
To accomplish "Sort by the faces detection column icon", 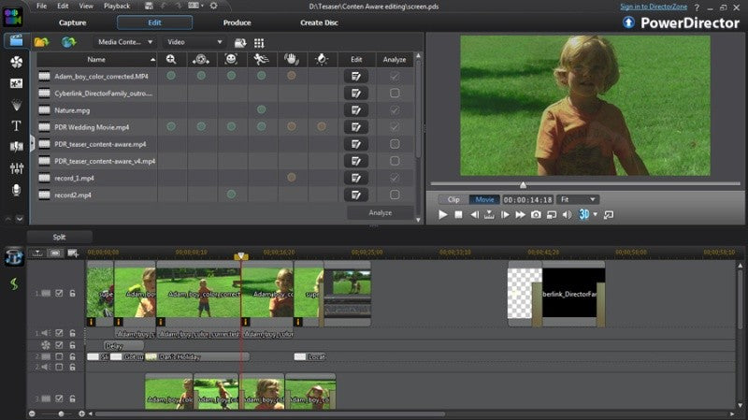I will [x=231, y=59].
